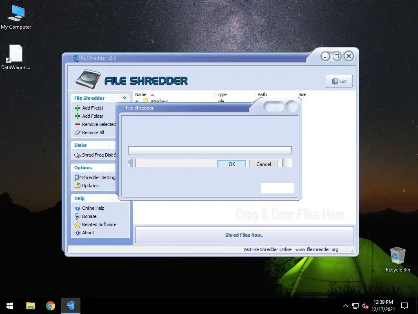Screen dimensions: 418x314
Task: Select the Recycle Bin desktop icon
Action: pos(398,260)
